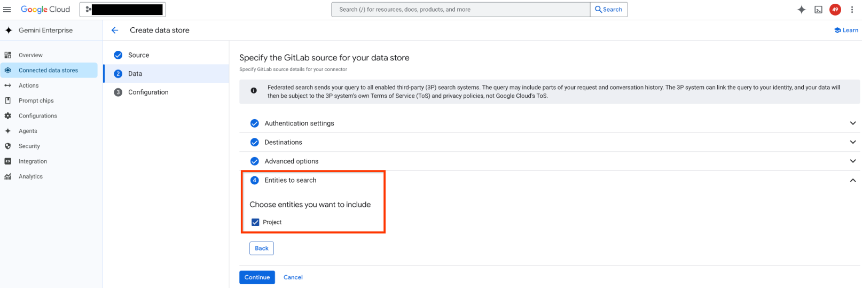Open the project selector dropdown
862x288 pixels.
pos(123,10)
